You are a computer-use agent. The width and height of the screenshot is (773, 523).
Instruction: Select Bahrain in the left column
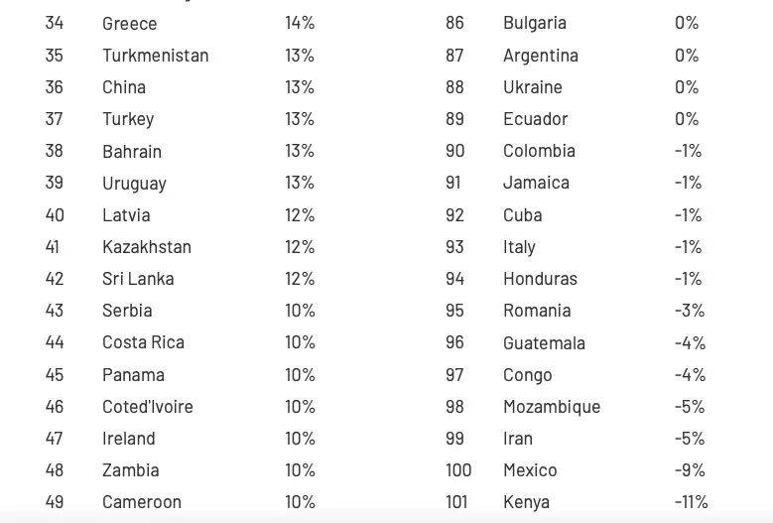point(132,151)
